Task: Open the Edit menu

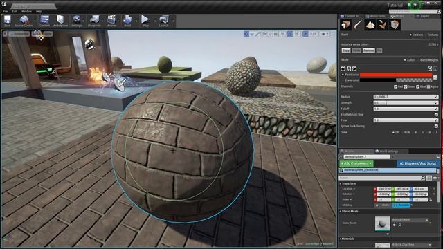Action: (15, 11)
